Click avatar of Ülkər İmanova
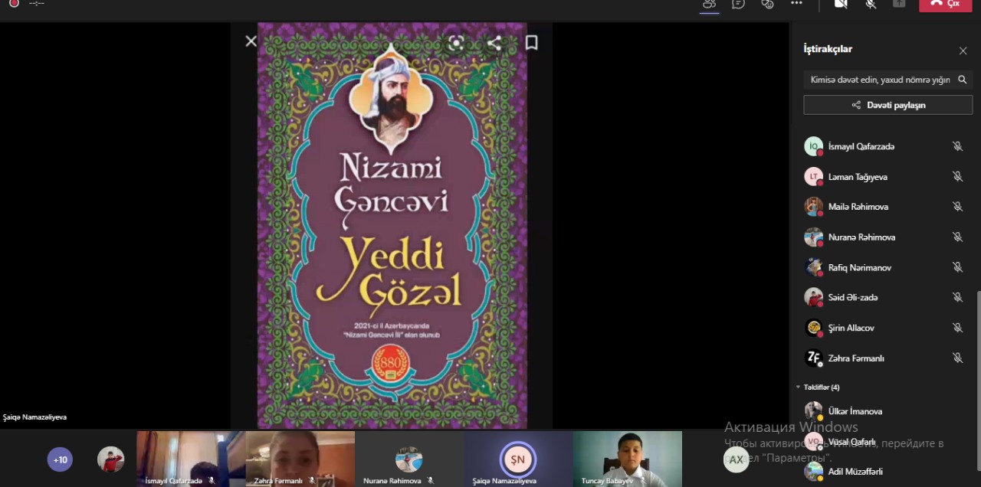 tap(813, 411)
